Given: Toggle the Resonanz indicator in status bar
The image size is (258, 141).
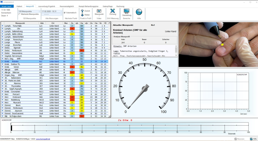Looking at the screenshot, I should (239, 139).
